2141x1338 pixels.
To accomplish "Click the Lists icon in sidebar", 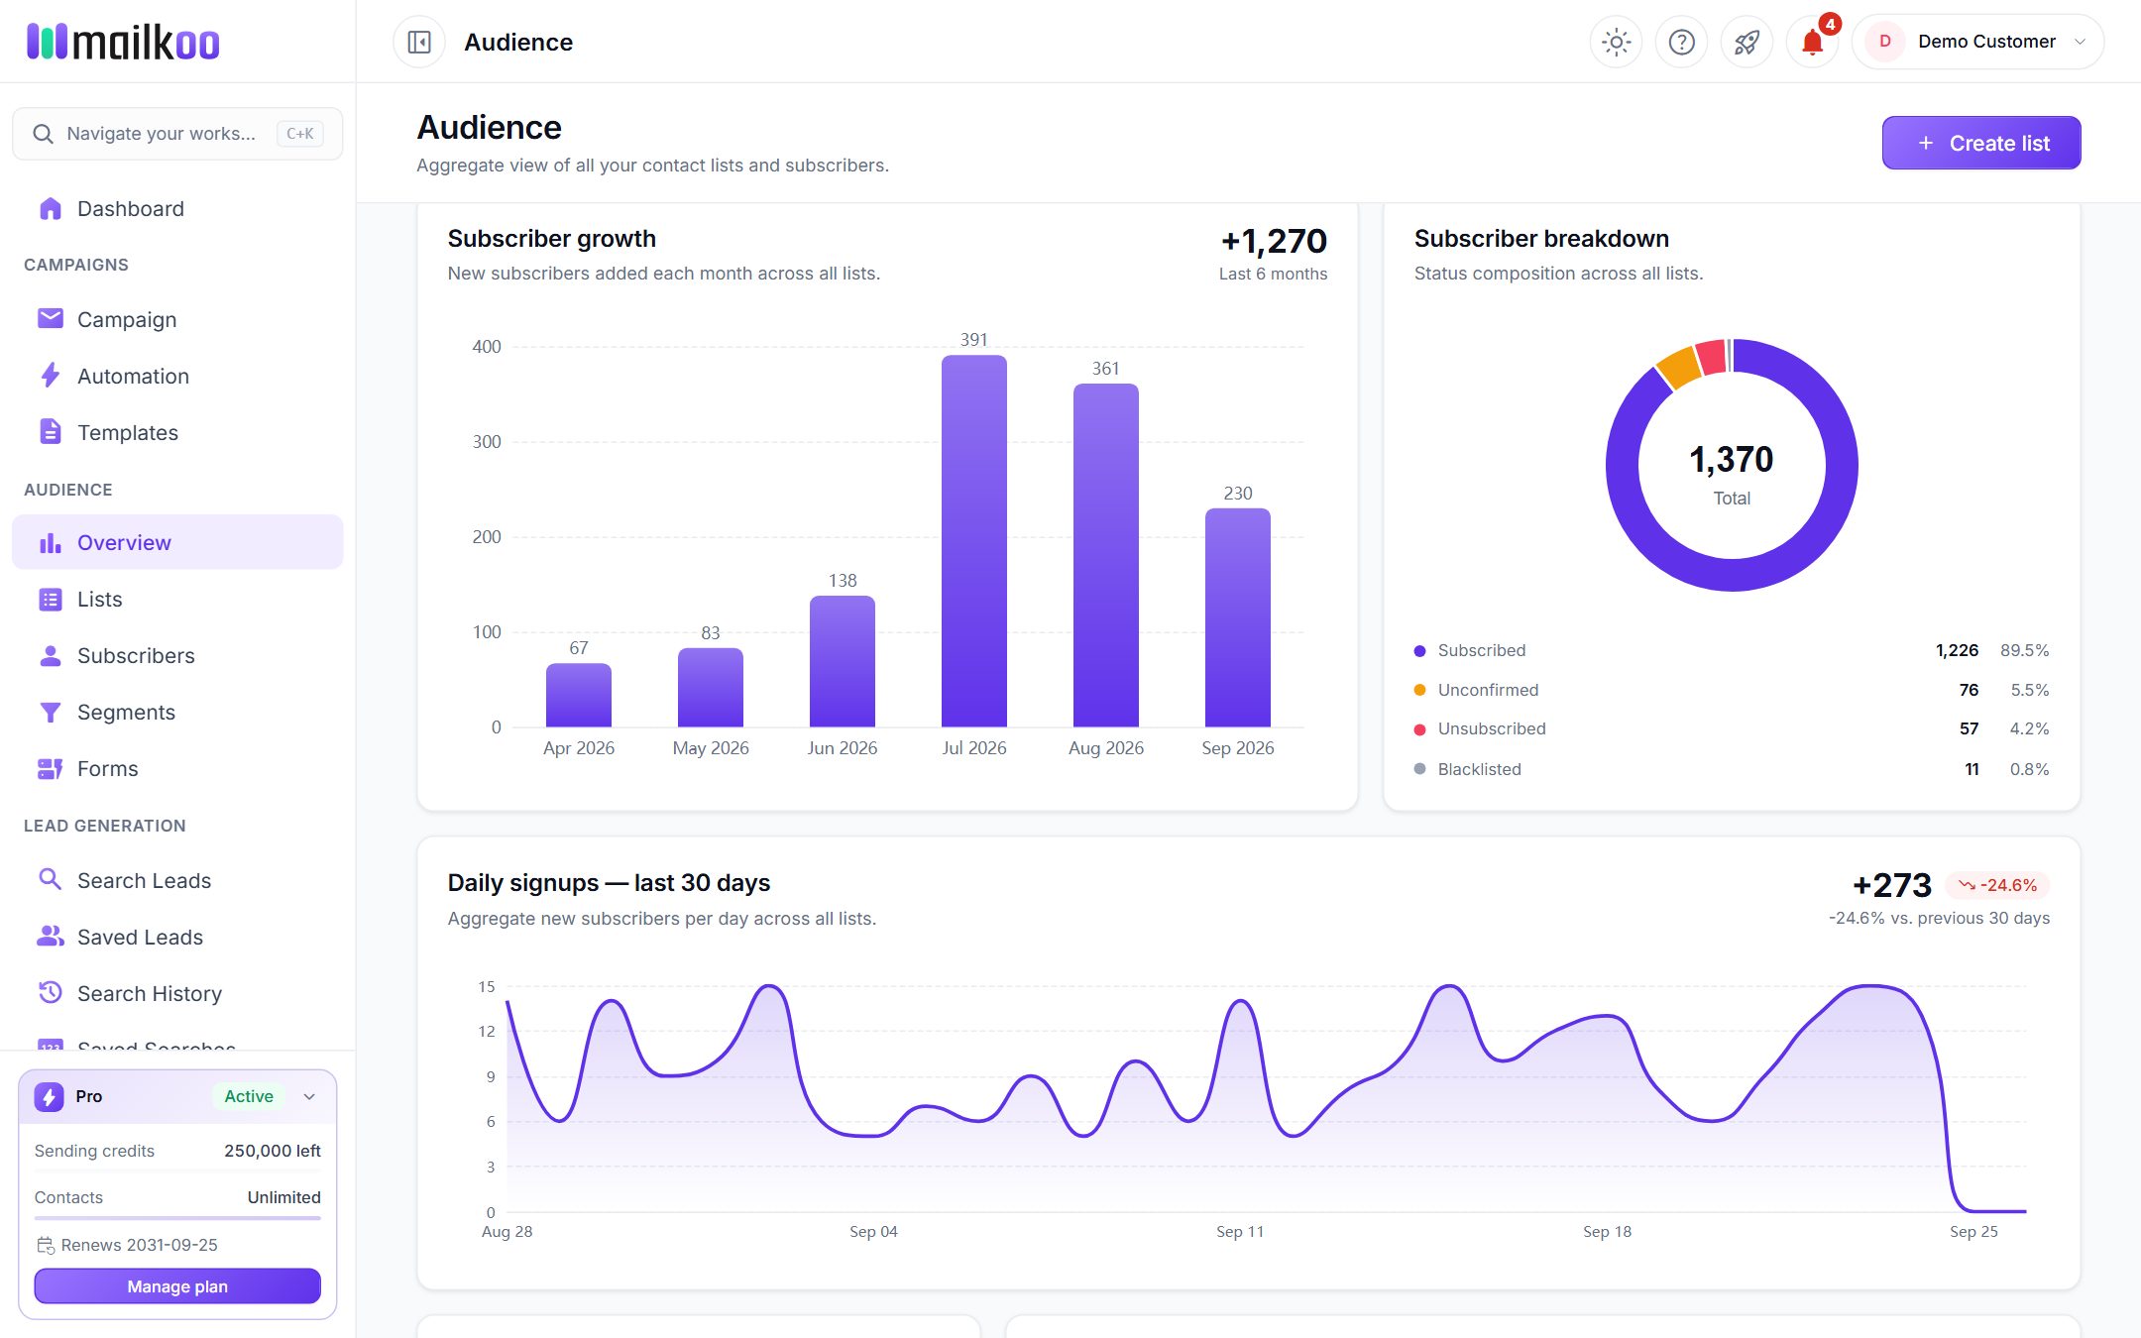I will 50,600.
